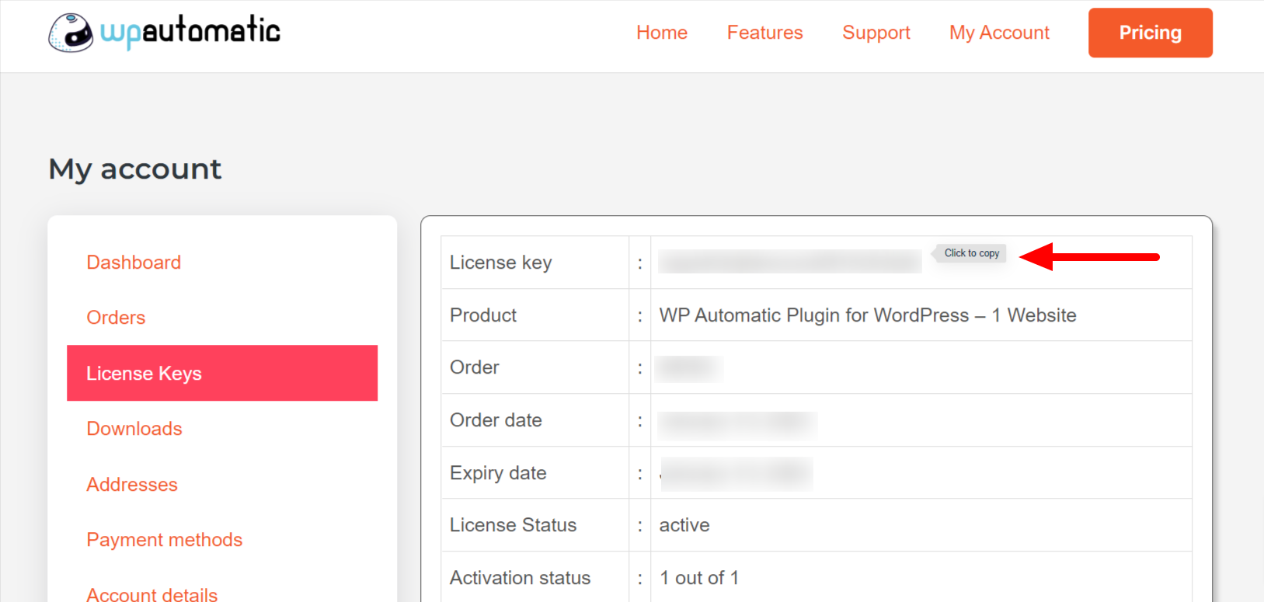This screenshot has width=1264, height=602.
Task: Click the 'active' license status value
Action: [x=684, y=525]
